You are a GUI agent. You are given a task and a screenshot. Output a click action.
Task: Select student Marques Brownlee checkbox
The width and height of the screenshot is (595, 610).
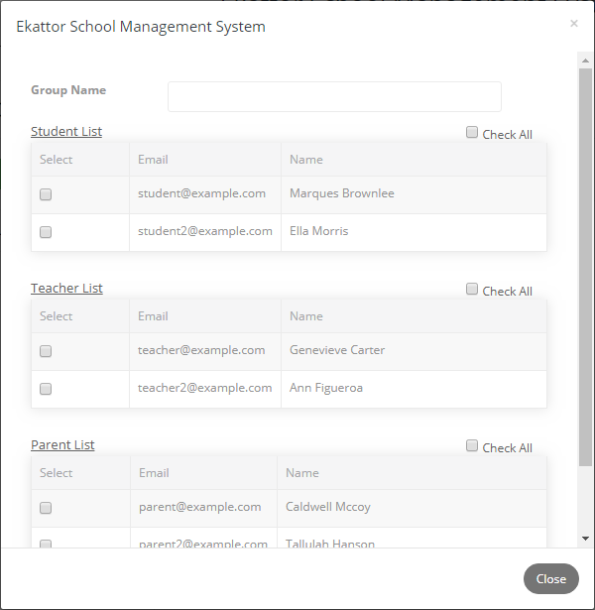point(46,194)
